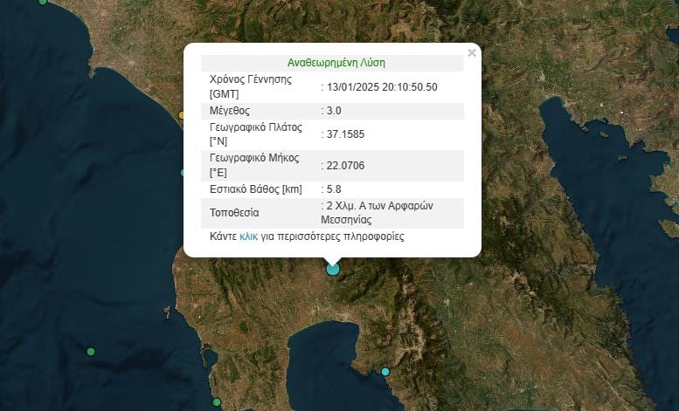This screenshot has width=679, height=411.
Task: Select the green marker in the southwestern sea
Action: [x=91, y=352]
